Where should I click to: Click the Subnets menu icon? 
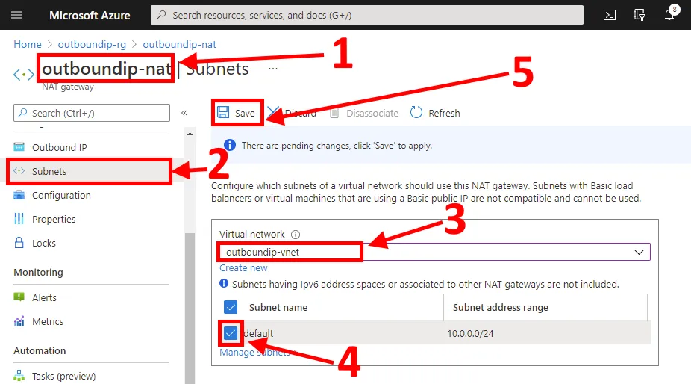[19, 171]
